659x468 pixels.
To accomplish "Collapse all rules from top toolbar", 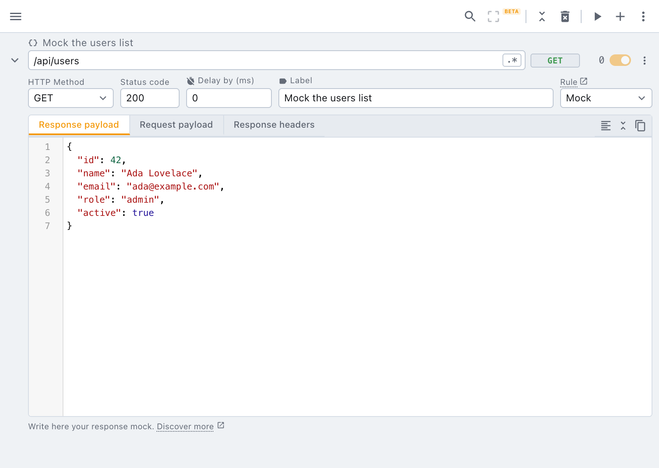I will click(x=542, y=16).
